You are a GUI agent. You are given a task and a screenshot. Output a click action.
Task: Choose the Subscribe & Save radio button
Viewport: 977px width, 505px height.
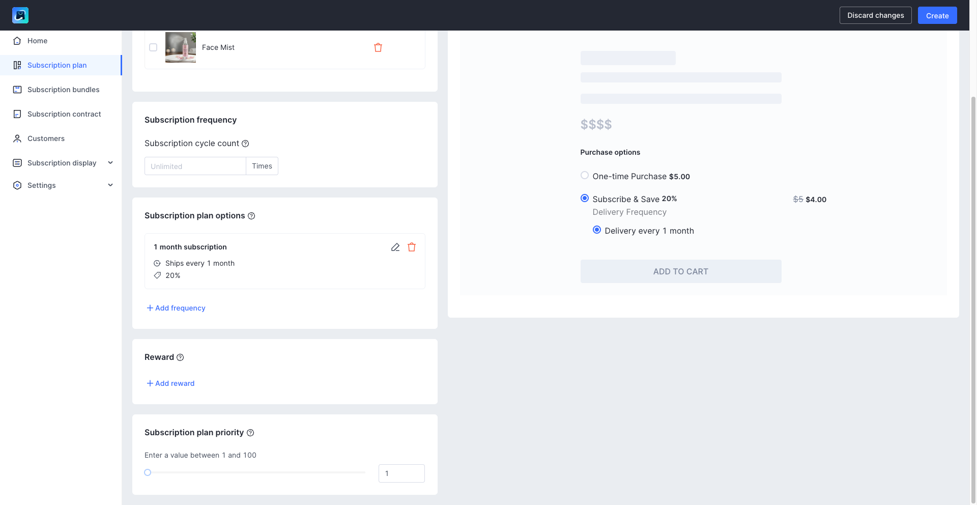coord(585,199)
